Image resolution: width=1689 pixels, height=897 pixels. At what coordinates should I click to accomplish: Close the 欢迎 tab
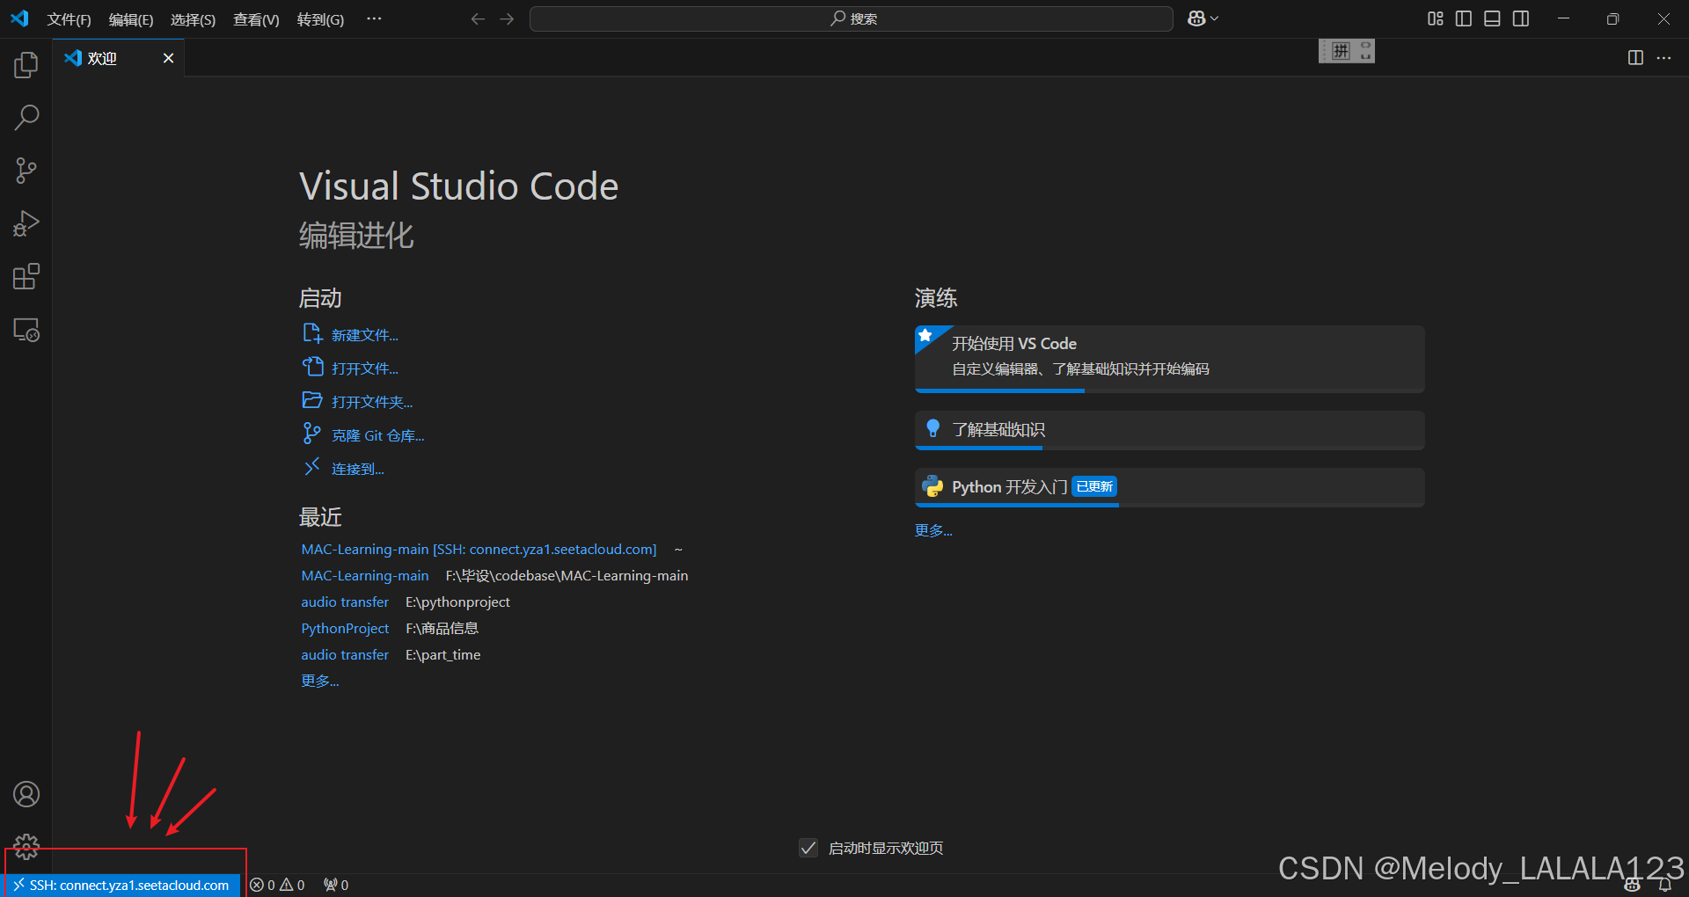[x=168, y=58]
